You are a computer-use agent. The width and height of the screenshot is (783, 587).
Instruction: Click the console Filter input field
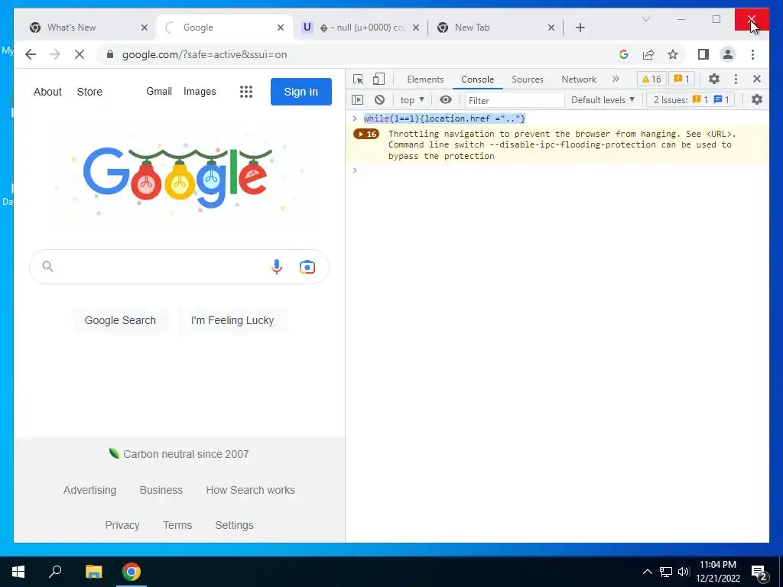tap(515, 100)
